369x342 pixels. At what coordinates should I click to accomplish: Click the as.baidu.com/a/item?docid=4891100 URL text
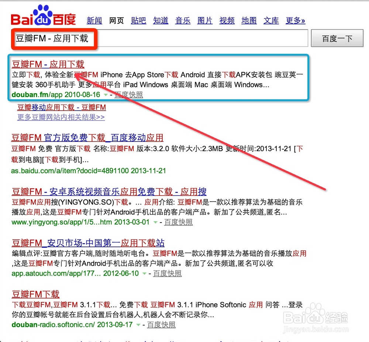(x=70, y=171)
